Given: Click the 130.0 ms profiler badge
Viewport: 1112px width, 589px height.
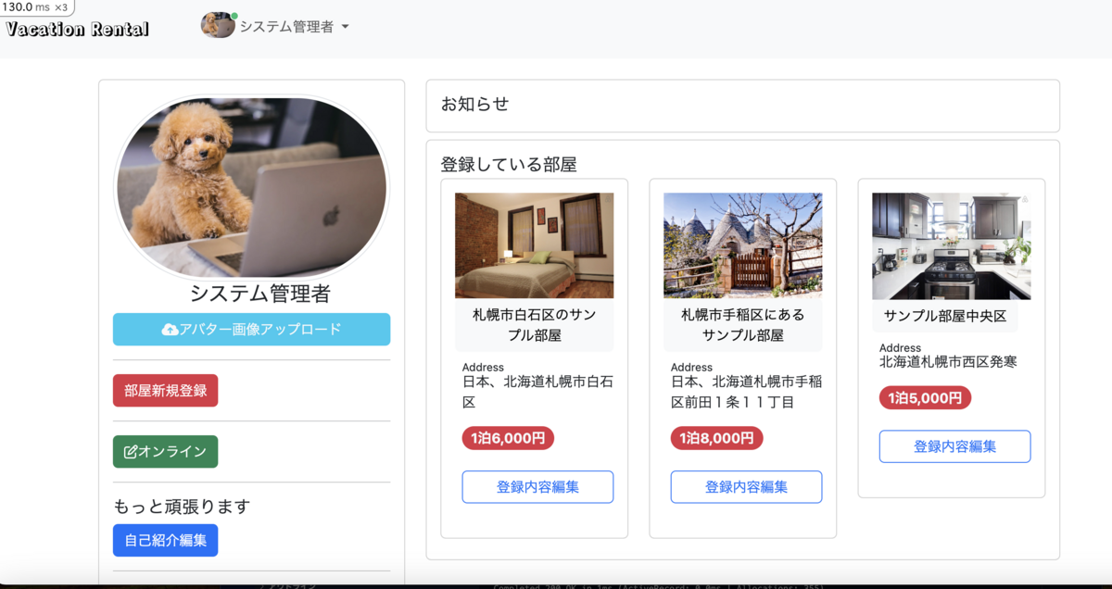Looking at the screenshot, I should [x=37, y=7].
